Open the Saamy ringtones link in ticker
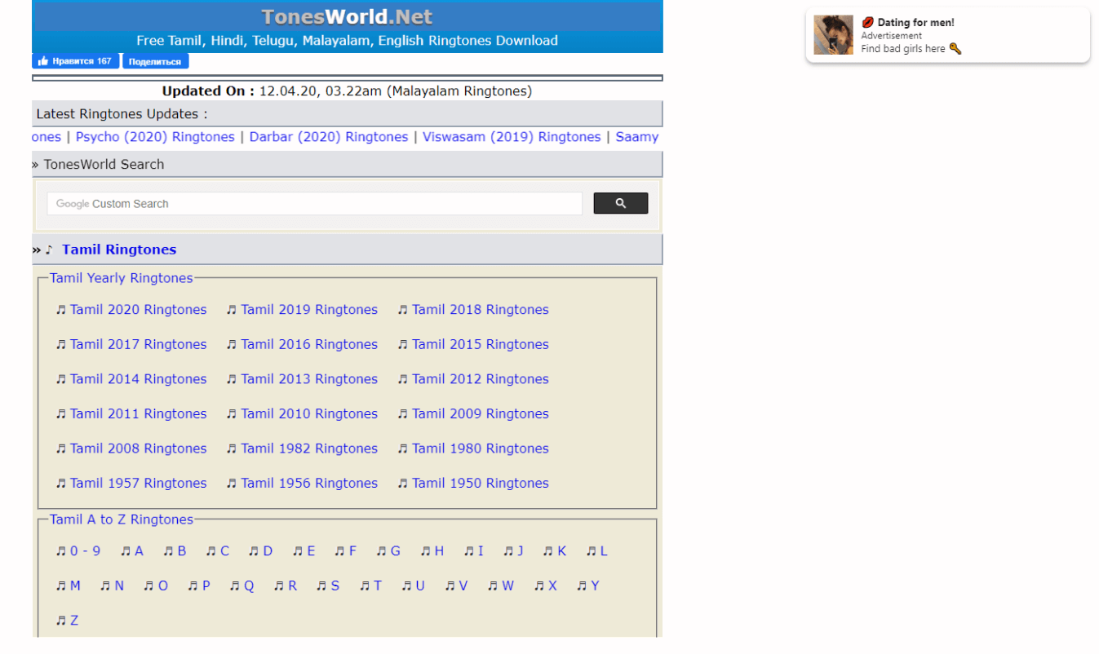 637,137
